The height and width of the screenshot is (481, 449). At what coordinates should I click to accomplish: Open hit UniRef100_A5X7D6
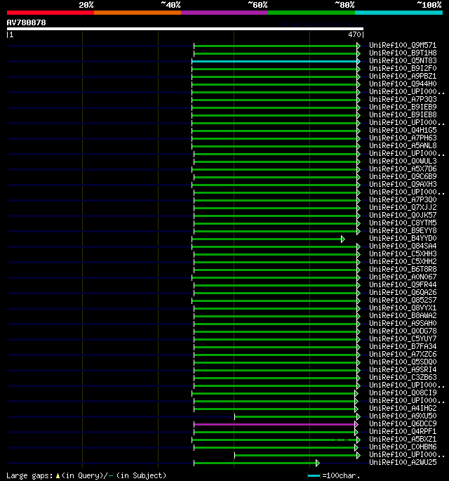403,169
